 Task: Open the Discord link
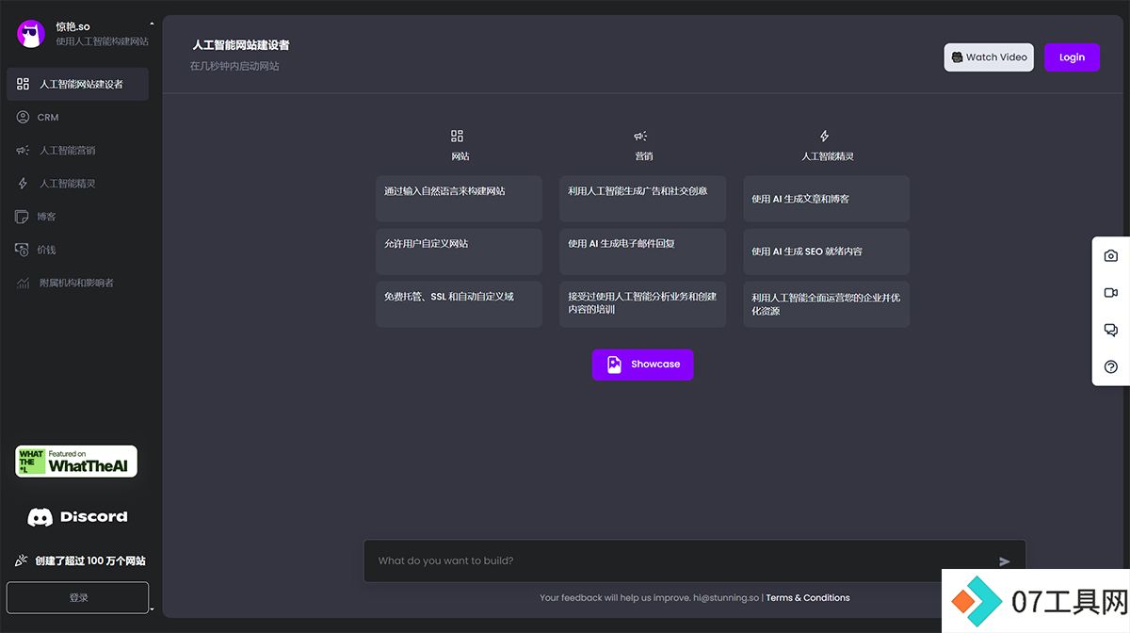[x=77, y=517]
